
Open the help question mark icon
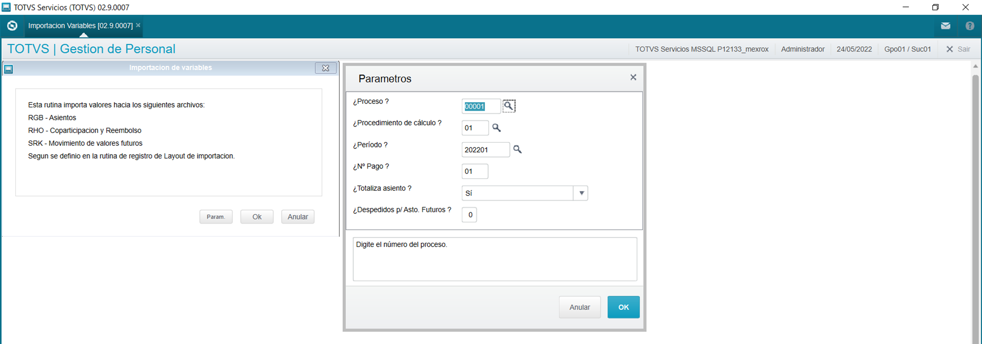pyautogui.click(x=970, y=26)
